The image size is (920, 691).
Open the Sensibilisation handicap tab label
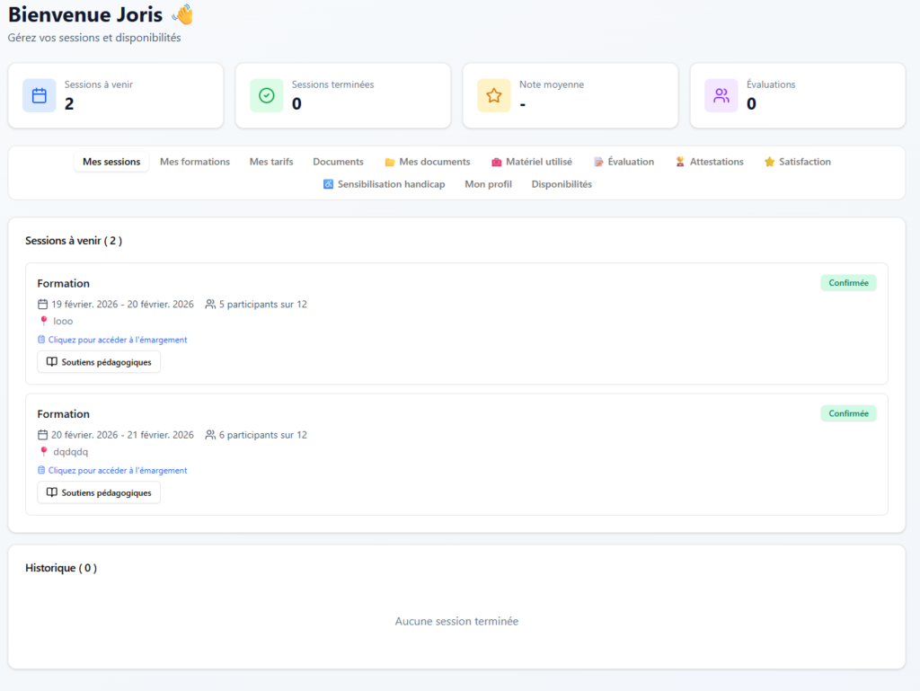click(x=392, y=184)
